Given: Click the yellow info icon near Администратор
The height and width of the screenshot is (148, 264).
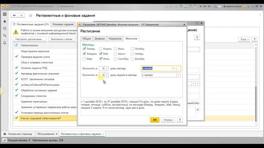Looking at the screenshot, I should (x=245, y=7).
